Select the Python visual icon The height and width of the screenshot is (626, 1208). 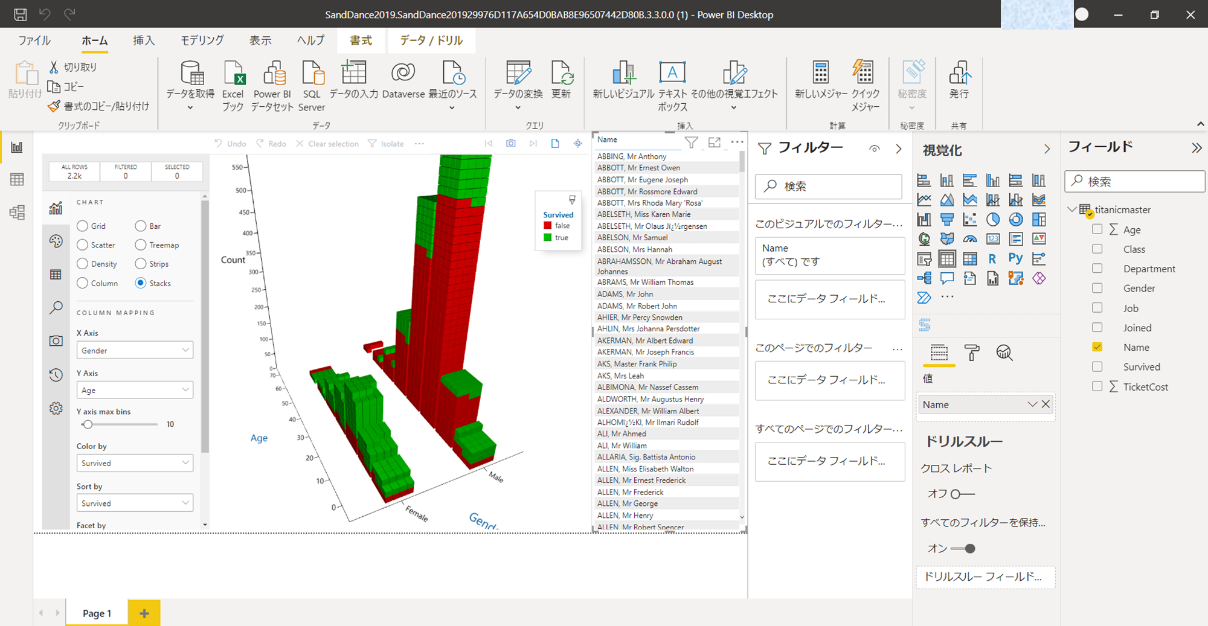pos(1015,259)
